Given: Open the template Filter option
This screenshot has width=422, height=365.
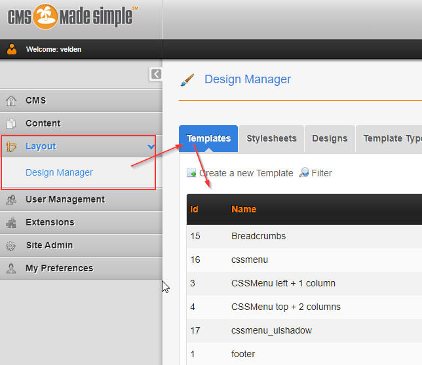Looking at the screenshot, I should 321,173.
